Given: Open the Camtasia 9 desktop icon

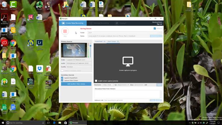Looking at the screenshot, I should (13, 5).
